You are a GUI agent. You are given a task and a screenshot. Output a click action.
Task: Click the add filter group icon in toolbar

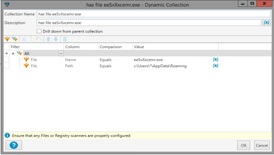tap(15, 39)
